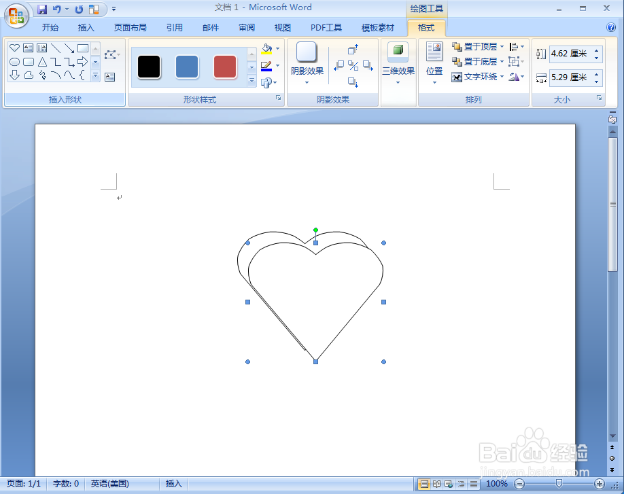Open the 审阅 ribbon tab

point(247,27)
